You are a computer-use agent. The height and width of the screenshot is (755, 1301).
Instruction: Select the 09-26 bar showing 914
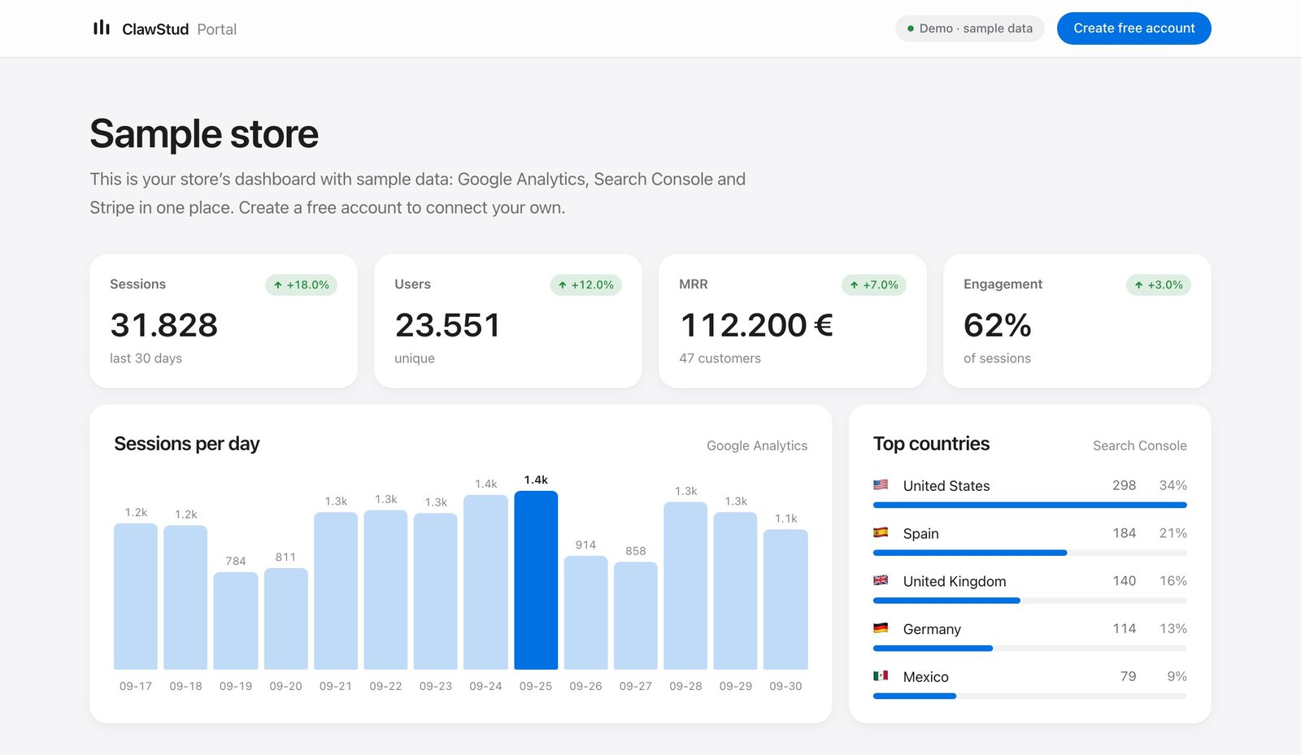(x=585, y=613)
